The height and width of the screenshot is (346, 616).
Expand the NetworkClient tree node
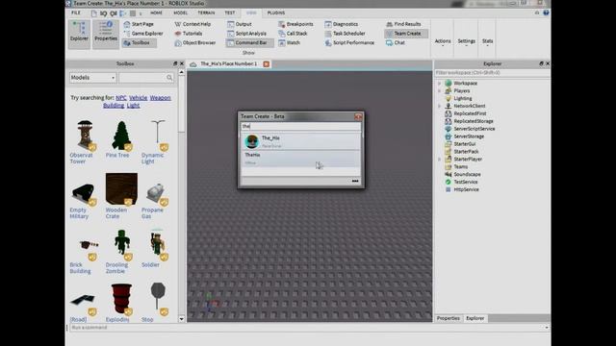pos(440,106)
